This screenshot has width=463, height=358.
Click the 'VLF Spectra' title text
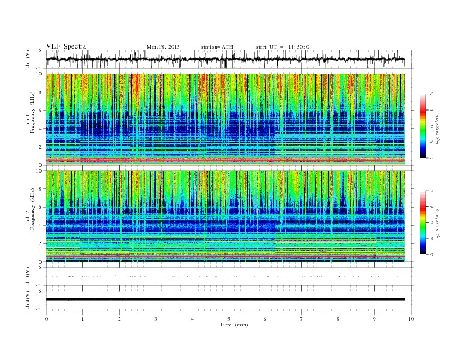tap(66, 46)
